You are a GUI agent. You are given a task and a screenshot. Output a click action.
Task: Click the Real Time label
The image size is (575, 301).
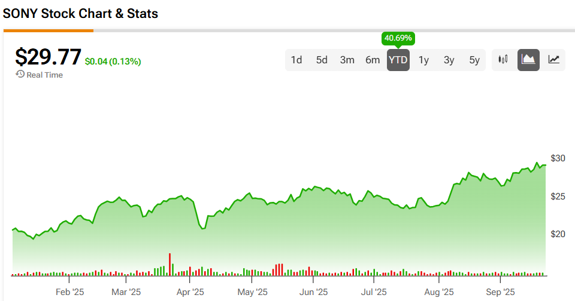pos(45,75)
